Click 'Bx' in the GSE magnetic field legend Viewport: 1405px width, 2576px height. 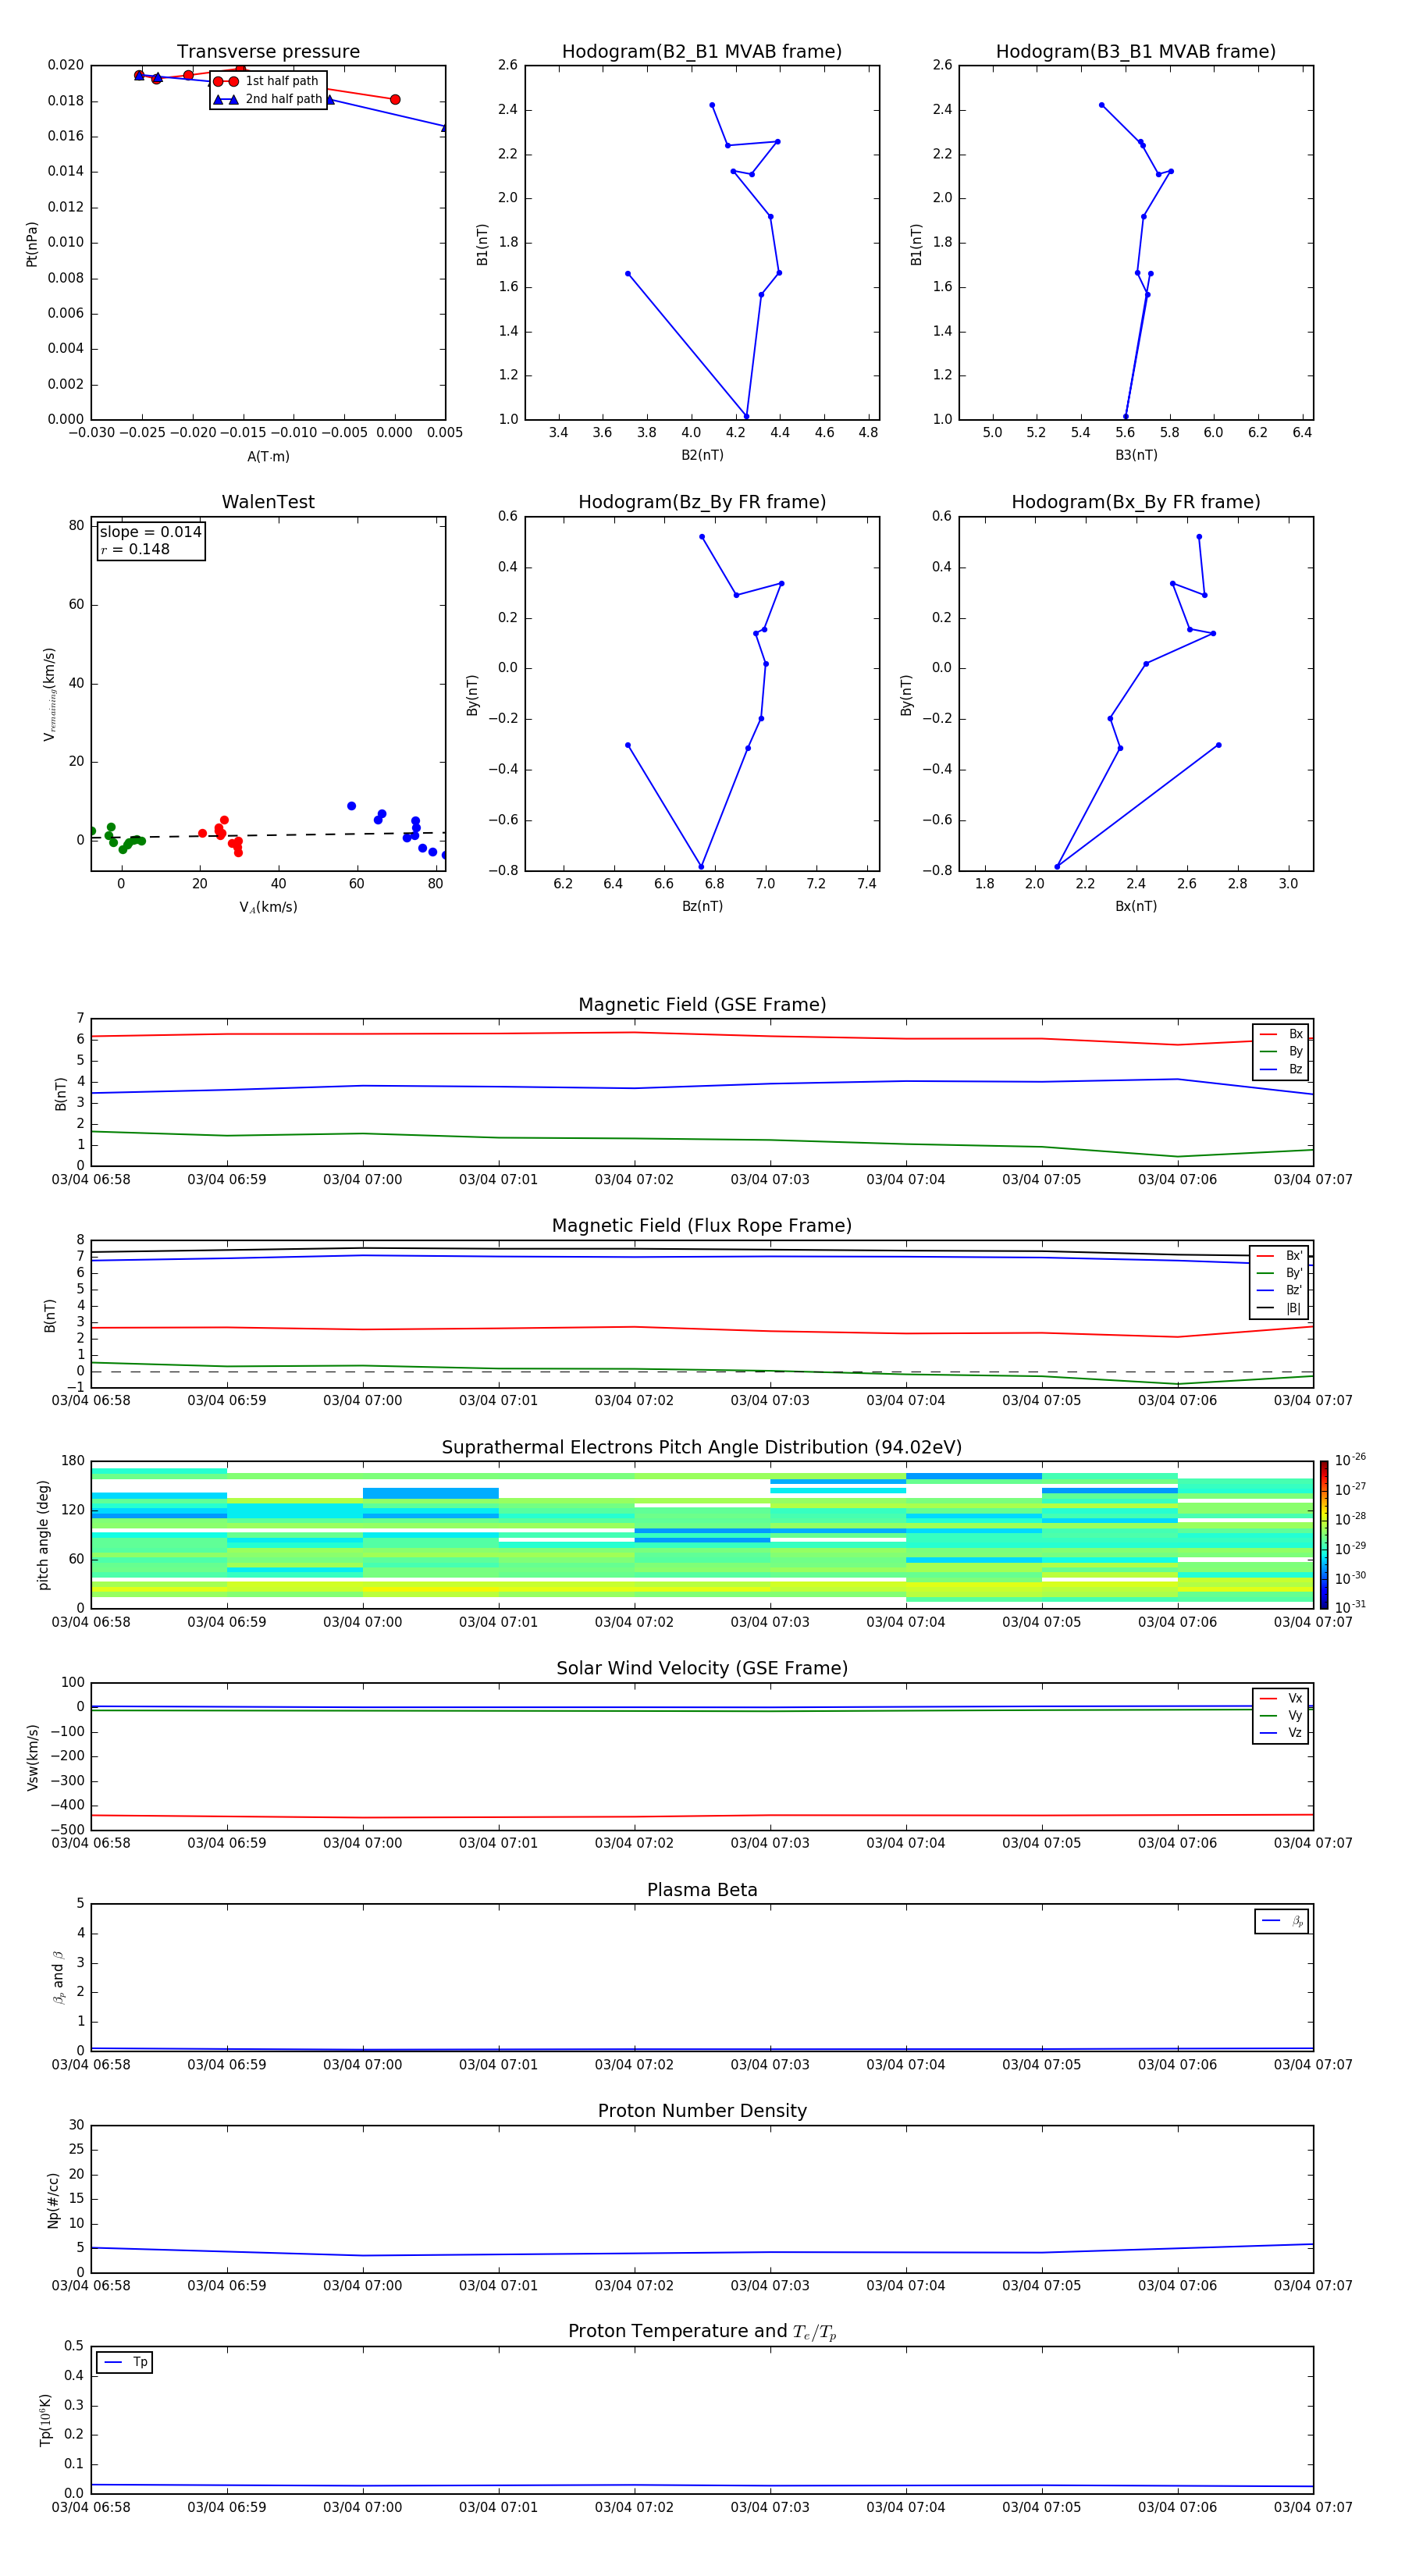(1282, 1035)
